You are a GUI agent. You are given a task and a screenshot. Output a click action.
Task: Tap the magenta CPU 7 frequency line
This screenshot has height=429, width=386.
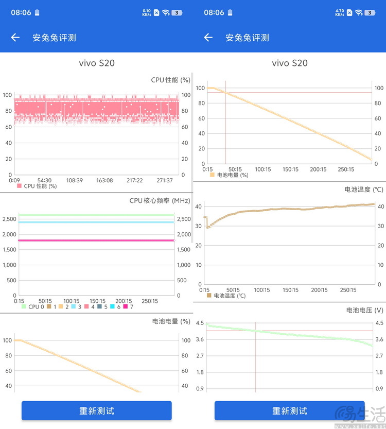[x=97, y=241]
